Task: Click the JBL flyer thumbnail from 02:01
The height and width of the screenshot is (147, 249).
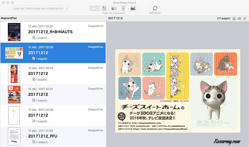Action: 14,94
